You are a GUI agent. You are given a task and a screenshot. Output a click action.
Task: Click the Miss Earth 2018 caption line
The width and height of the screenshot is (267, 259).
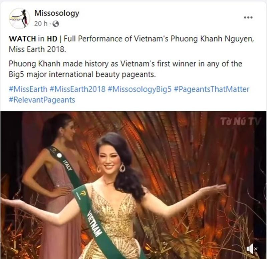tap(37, 49)
